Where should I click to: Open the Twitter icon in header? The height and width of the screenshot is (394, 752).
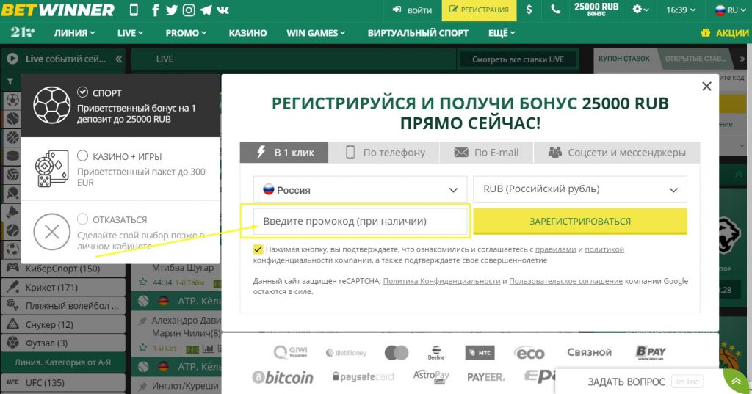[x=172, y=10]
